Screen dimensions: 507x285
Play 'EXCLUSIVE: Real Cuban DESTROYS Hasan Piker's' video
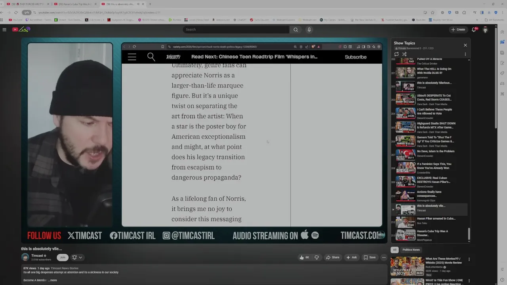(x=429, y=182)
